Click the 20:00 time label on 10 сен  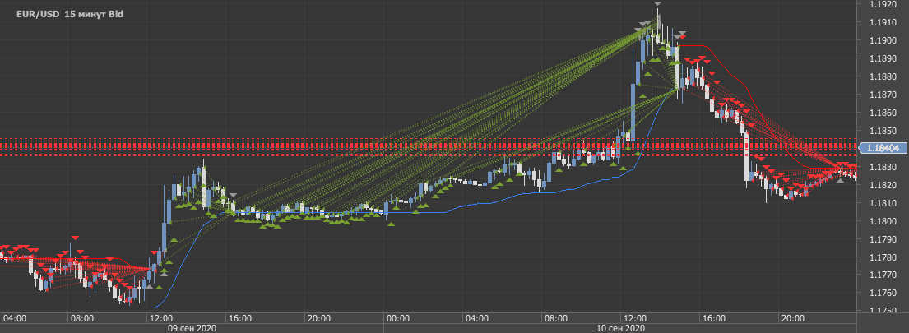(793, 318)
